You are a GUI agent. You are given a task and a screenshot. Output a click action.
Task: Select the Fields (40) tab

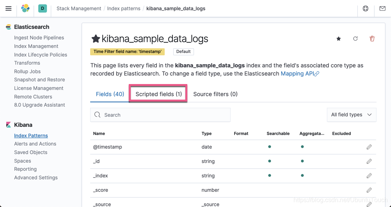110,94
